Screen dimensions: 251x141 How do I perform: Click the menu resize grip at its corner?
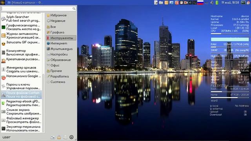(x=76, y=139)
